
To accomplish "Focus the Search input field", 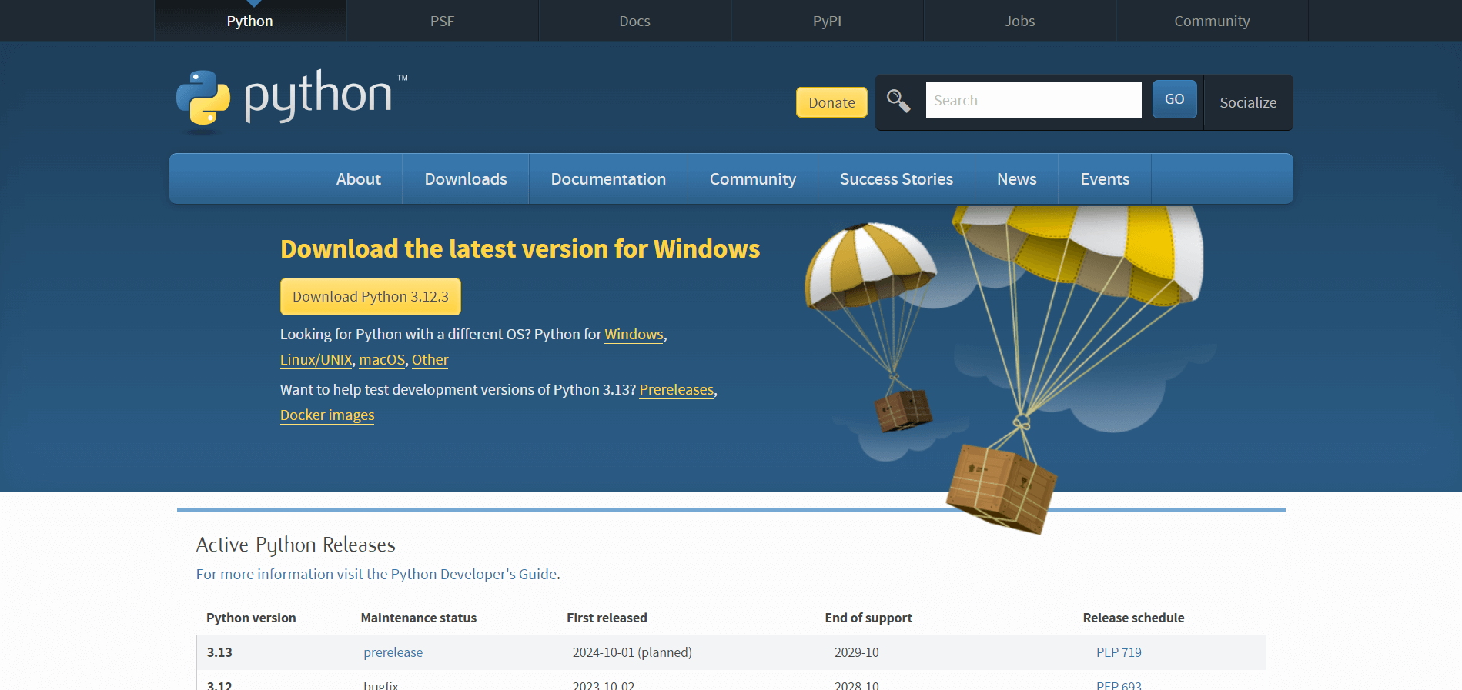I will 1033,100.
